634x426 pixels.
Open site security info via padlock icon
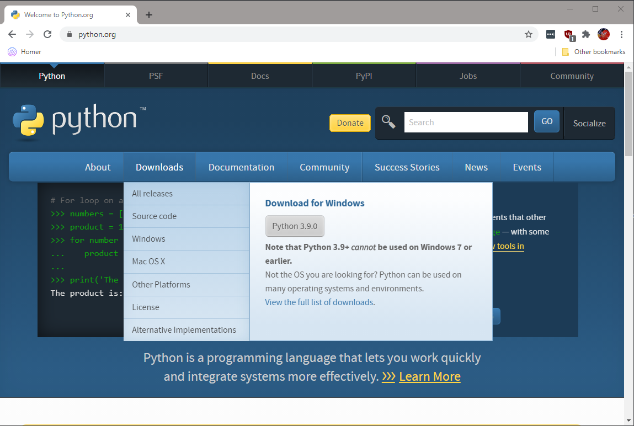[69, 34]
